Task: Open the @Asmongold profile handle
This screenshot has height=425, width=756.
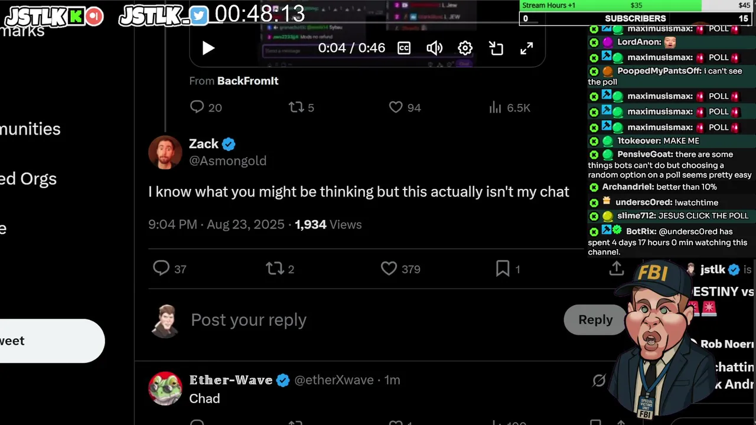Action: tap(227, 161)
